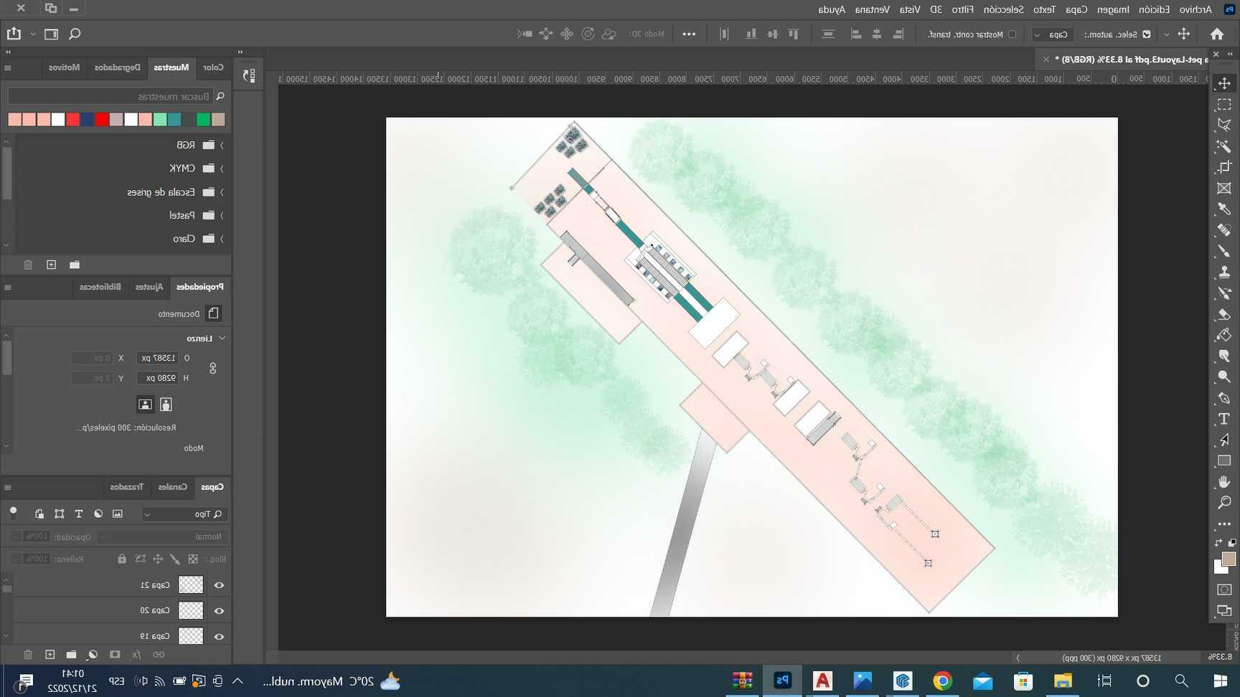This screenshot has height=697, width=1240.
Task: Select the Crop tool
Action: click(x=1223, y=167)
